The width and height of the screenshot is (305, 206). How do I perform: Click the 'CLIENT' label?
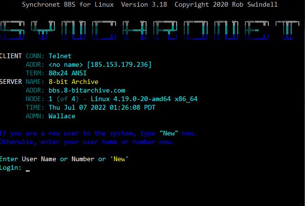pyautogui.click(x=11, y=56)
